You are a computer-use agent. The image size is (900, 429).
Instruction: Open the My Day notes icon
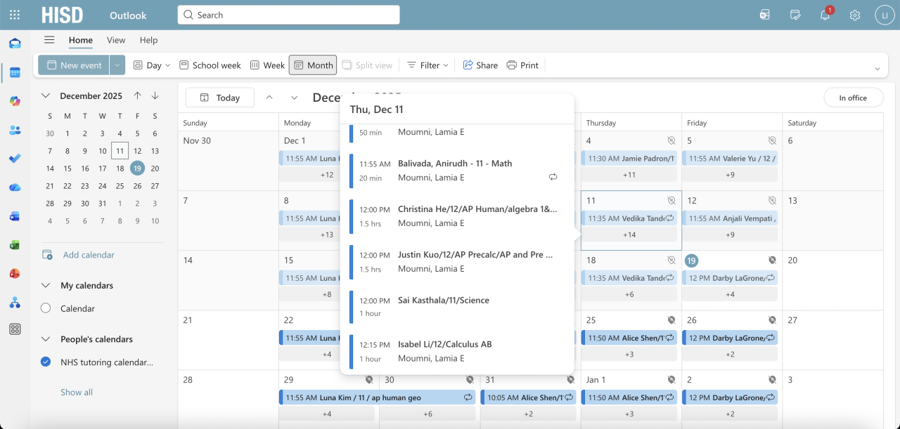click(795, 15)
